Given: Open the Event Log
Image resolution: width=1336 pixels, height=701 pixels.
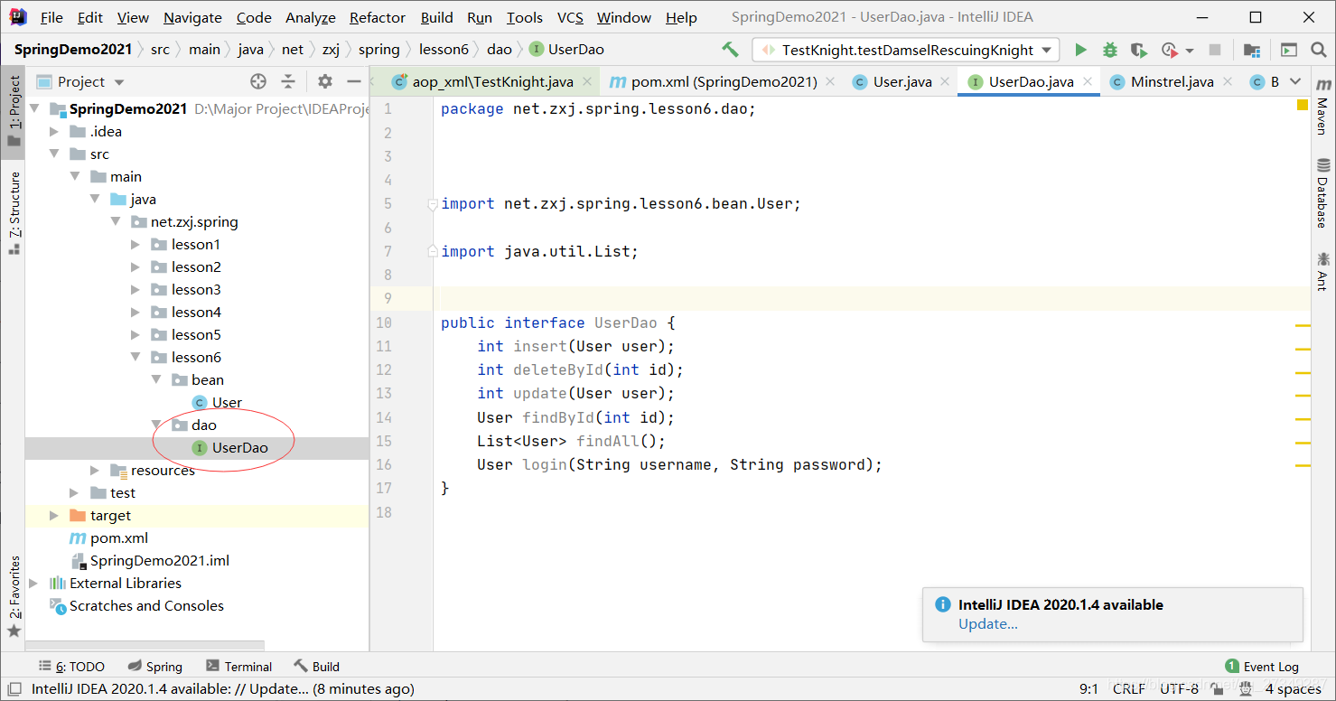Looking at the screenshot, I should pos(1261,667).
